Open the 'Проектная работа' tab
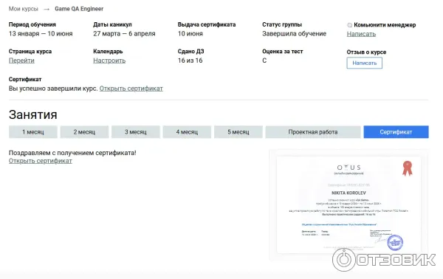The image size is (443, 279). [313, 132]
